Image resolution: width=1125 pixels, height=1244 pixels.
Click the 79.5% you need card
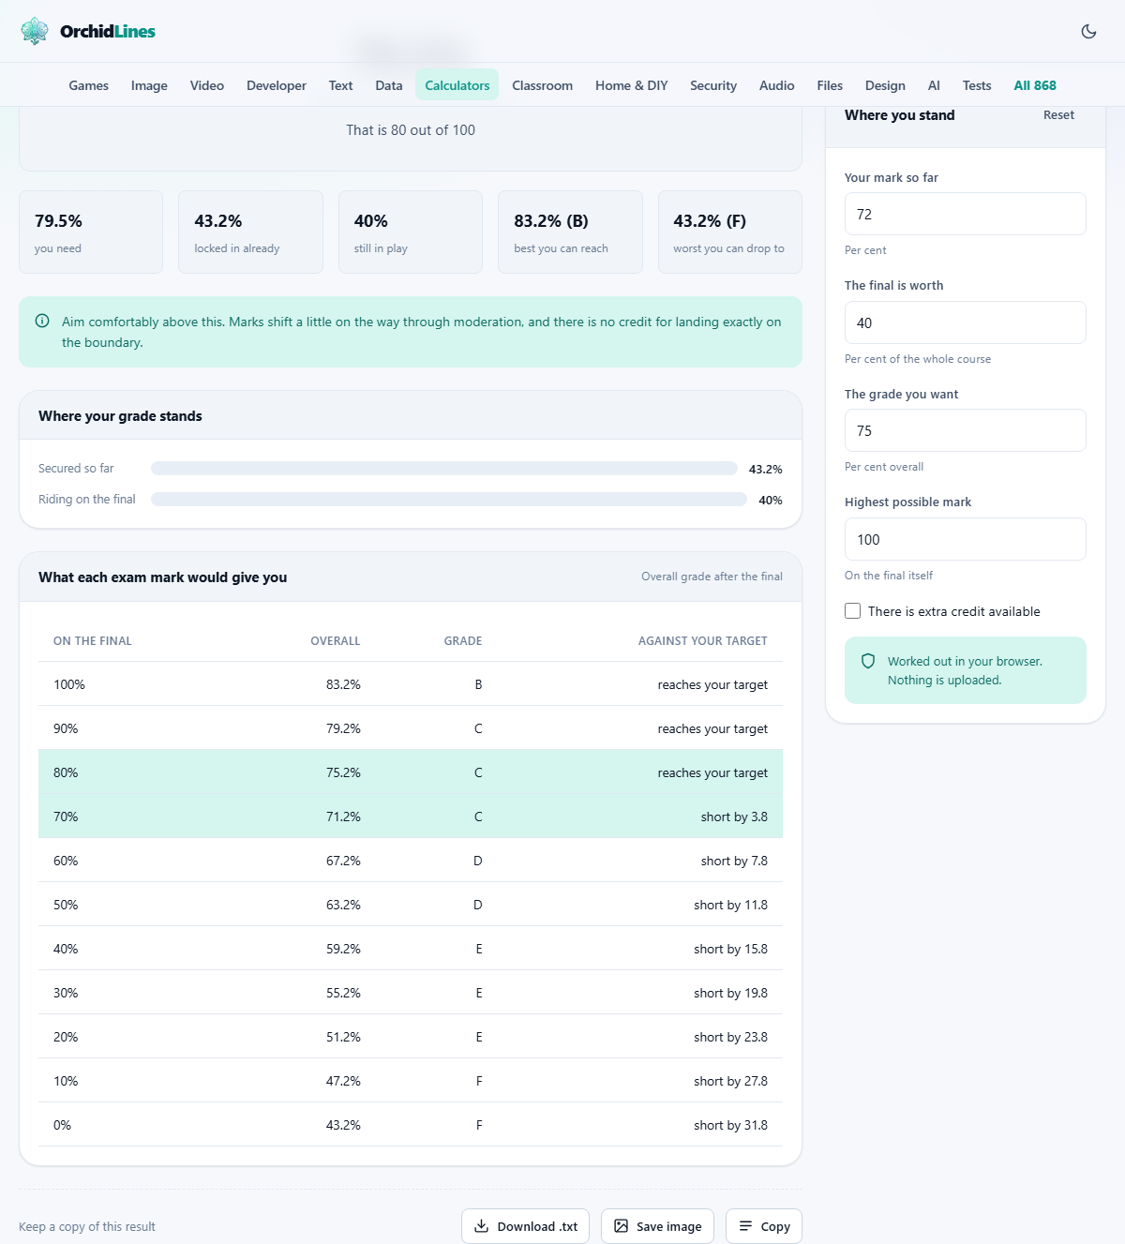point(91,232)
